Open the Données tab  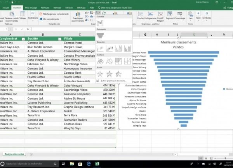(57, 8)
